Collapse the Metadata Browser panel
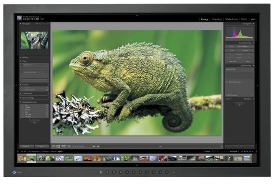 21,102
